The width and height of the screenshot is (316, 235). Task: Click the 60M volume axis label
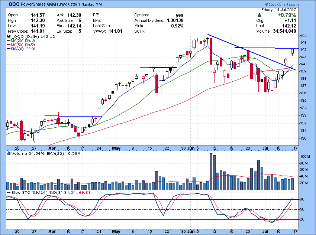coord(304,170)
